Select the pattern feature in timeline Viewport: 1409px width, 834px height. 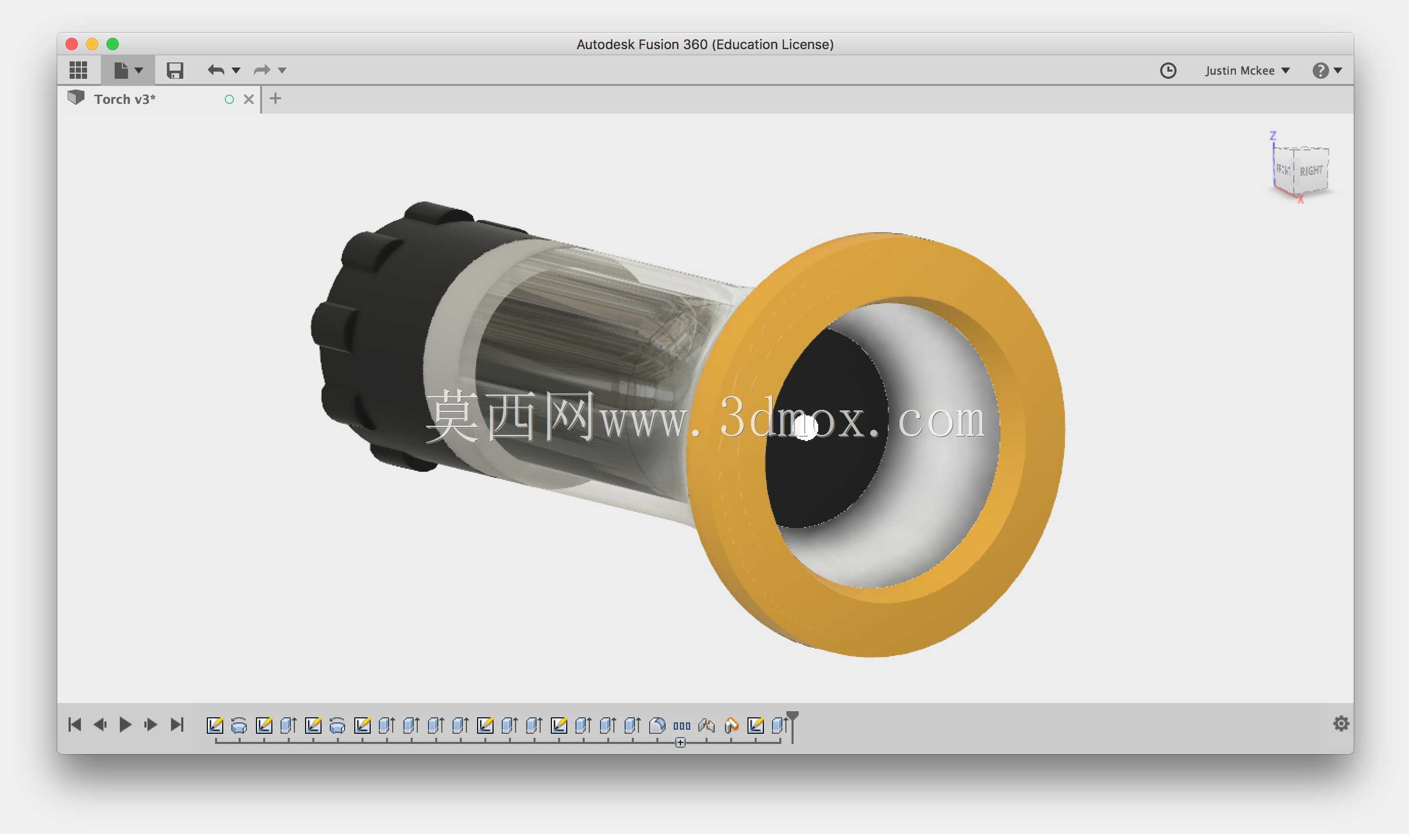(681, 726)
